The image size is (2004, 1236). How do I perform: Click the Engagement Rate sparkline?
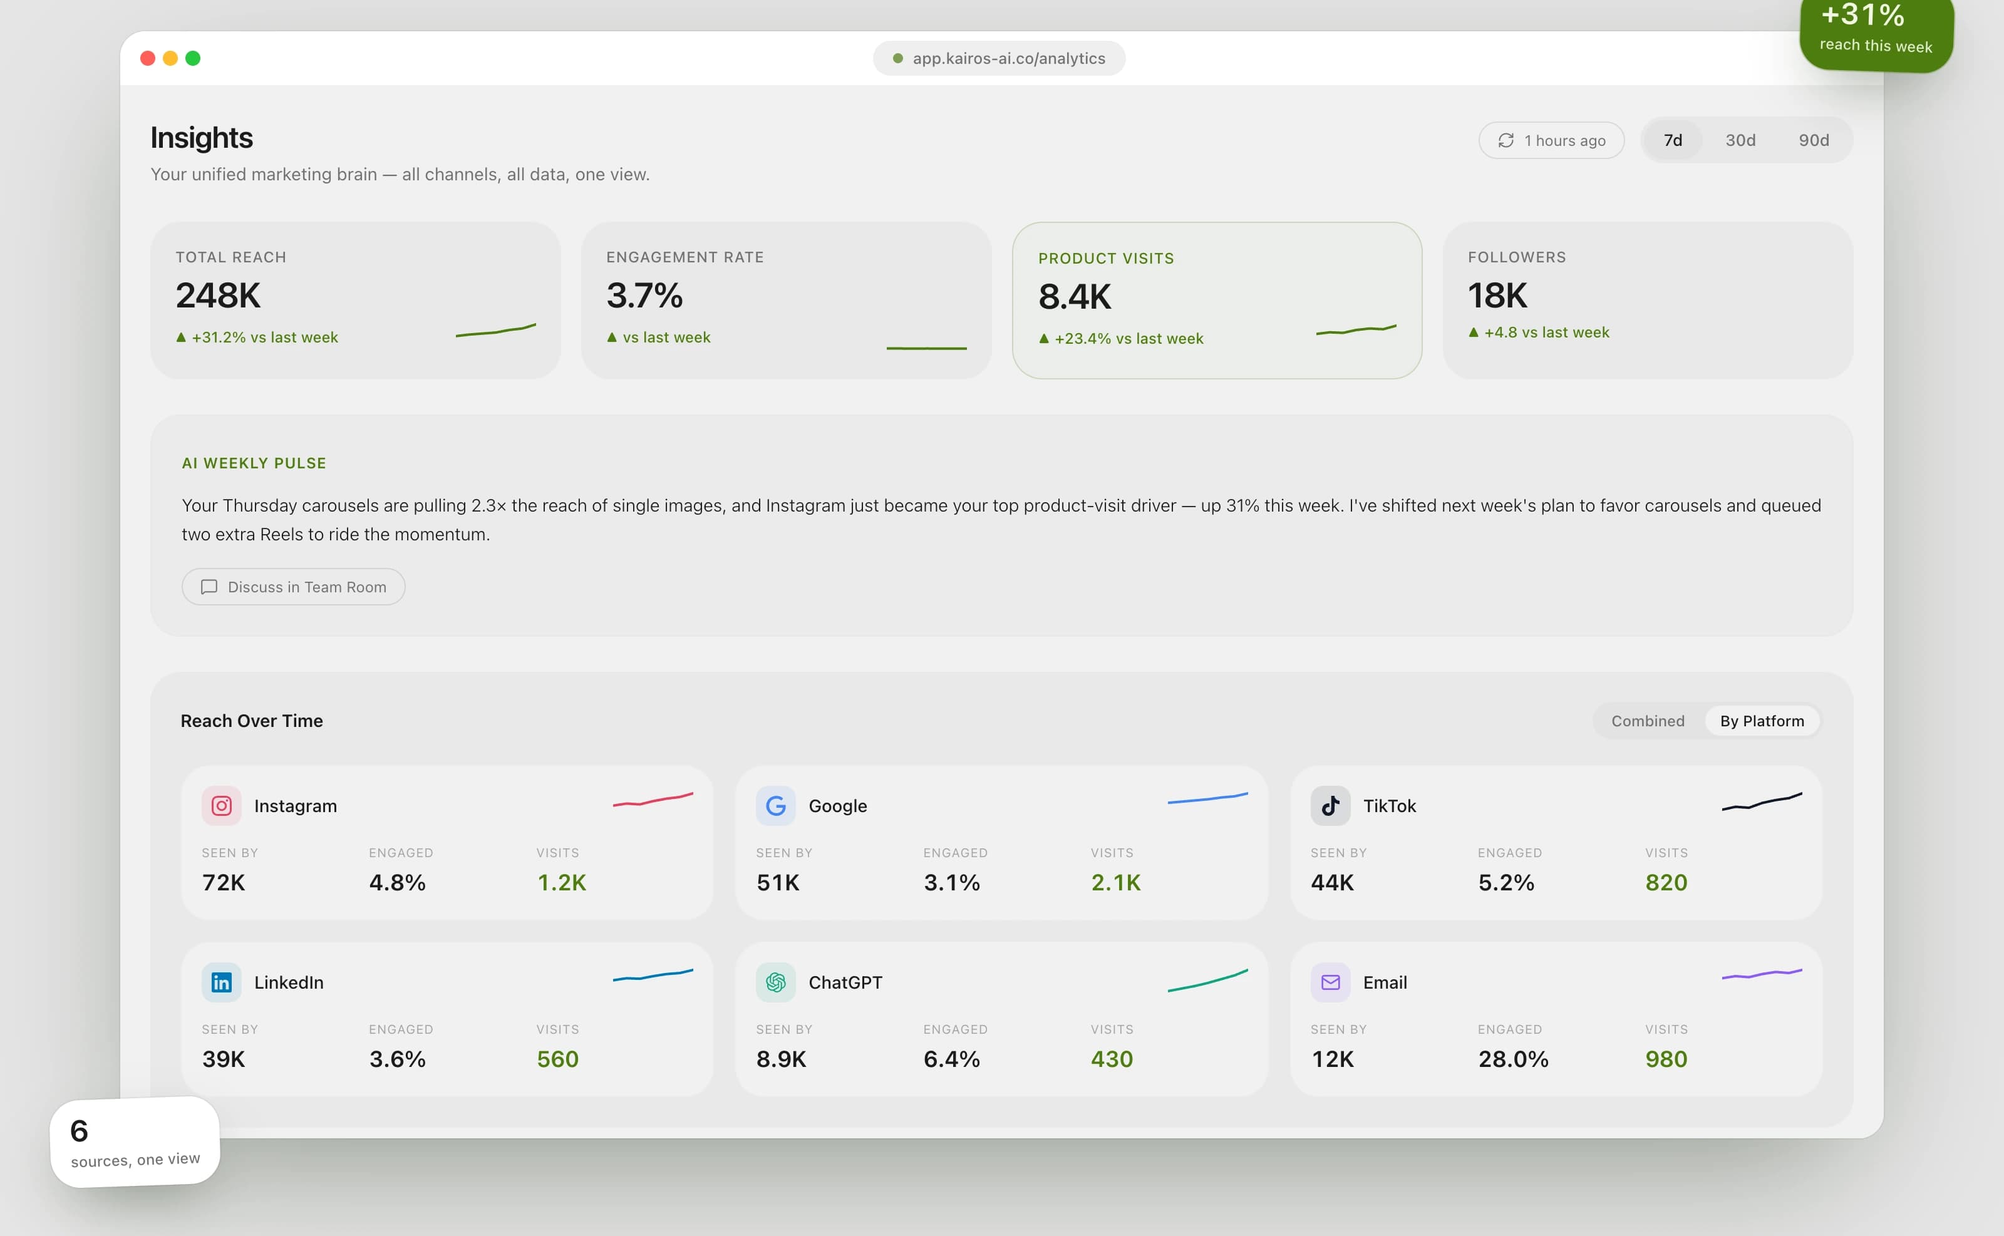[x=926, y=348]
